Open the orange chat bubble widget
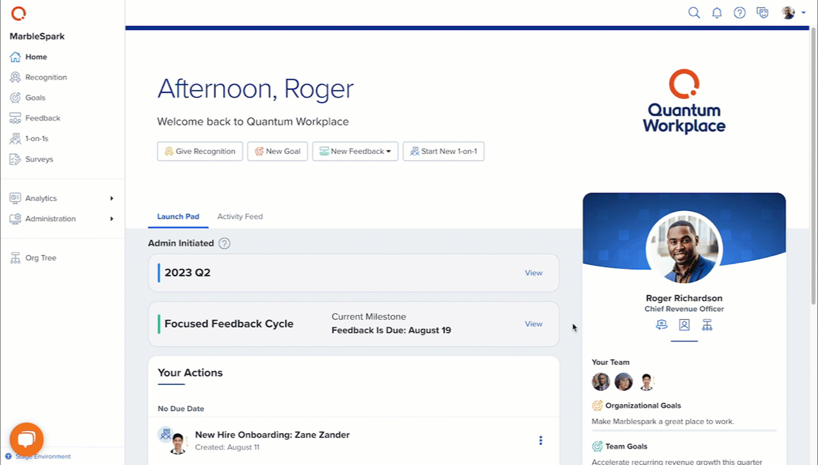 coord(27,439)
